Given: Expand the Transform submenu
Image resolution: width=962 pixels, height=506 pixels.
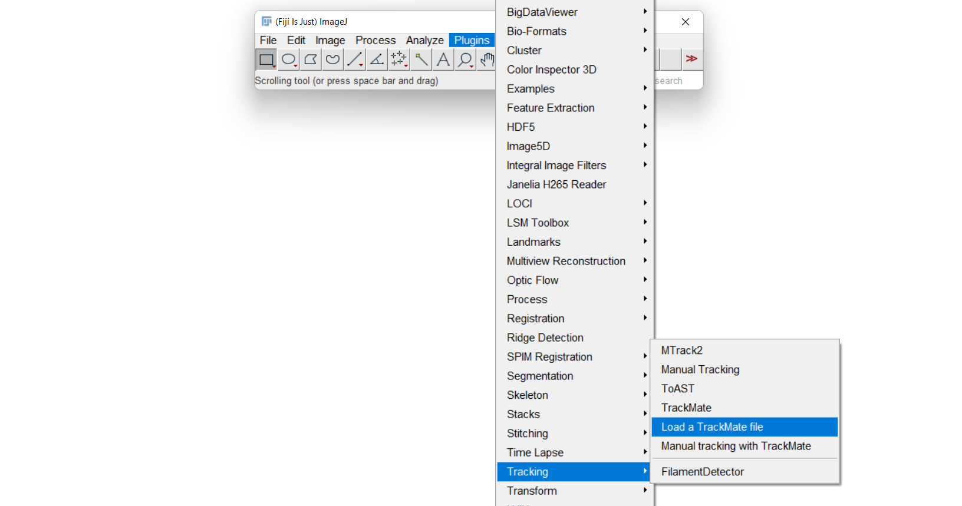Looking at the screenshot, I should coord(575,491).
